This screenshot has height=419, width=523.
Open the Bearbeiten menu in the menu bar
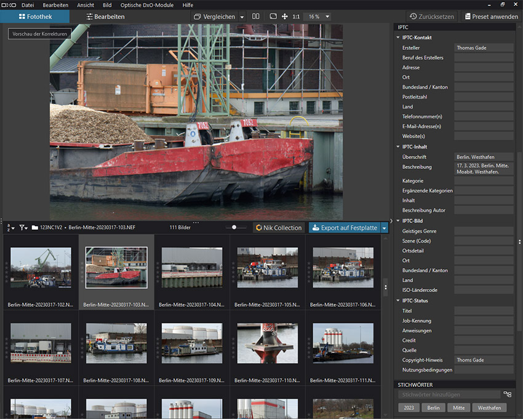(55, 5)
